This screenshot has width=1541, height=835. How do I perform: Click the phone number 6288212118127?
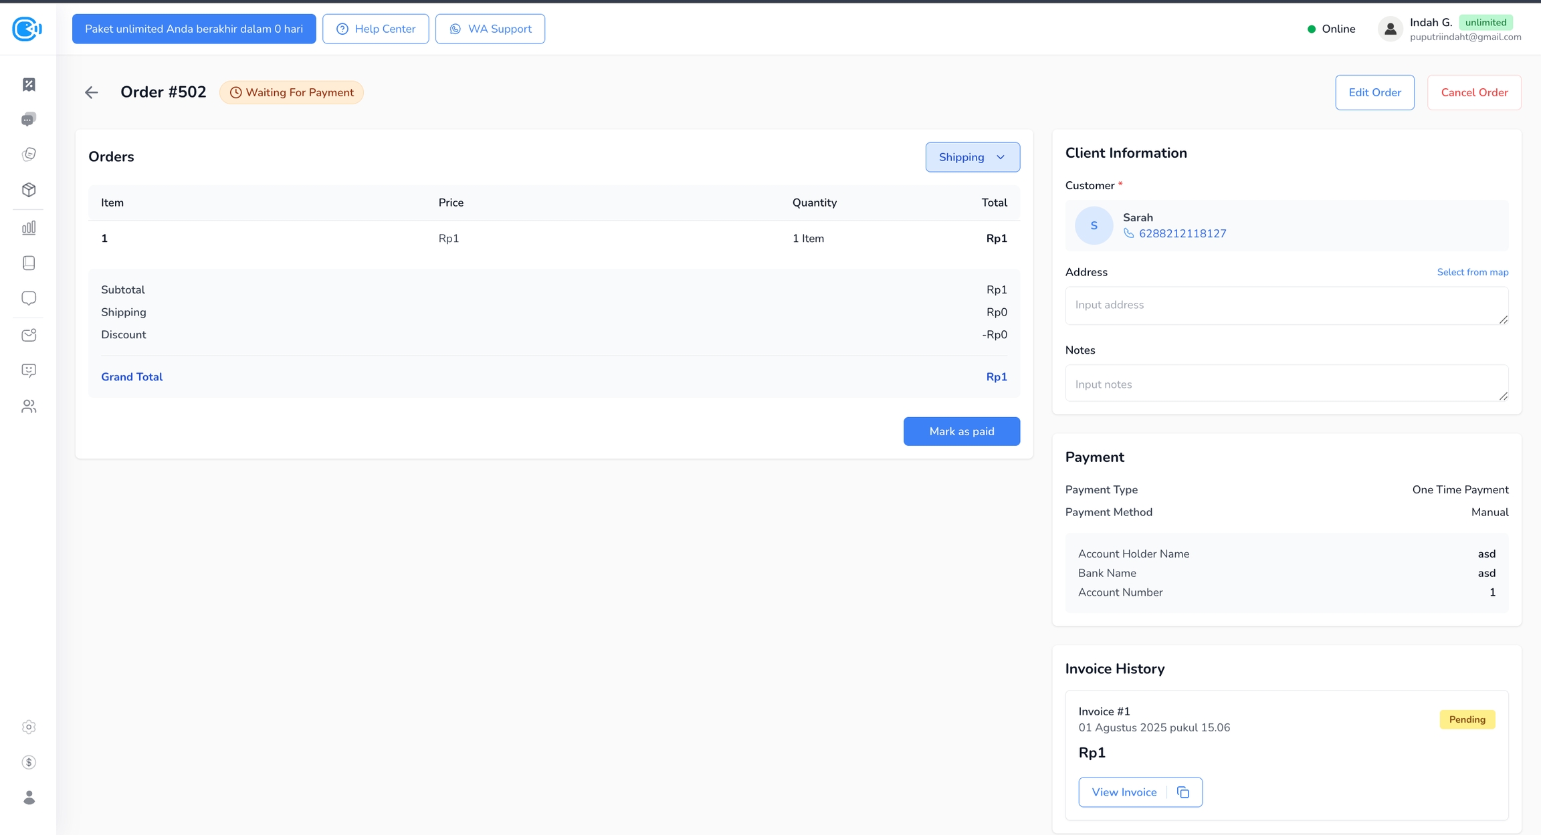tap(1182, 233)
